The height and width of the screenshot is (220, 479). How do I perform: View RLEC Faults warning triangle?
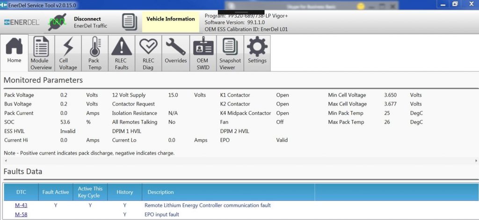pyautogui.click(x=122, y=53)
